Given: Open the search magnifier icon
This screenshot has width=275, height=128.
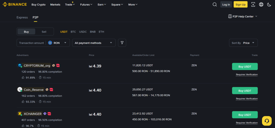Looking at the screenshot, I should [x=215, y=5].
